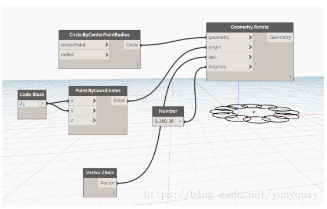The width and height of the screenshot is (327, 209).
Task: Click the Circle.ByCenterPointRadius node title
Action: [x=99, y=35]
